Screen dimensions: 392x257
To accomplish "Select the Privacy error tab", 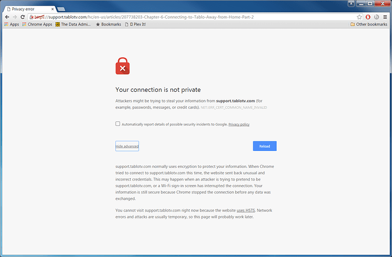I will 30,9.
